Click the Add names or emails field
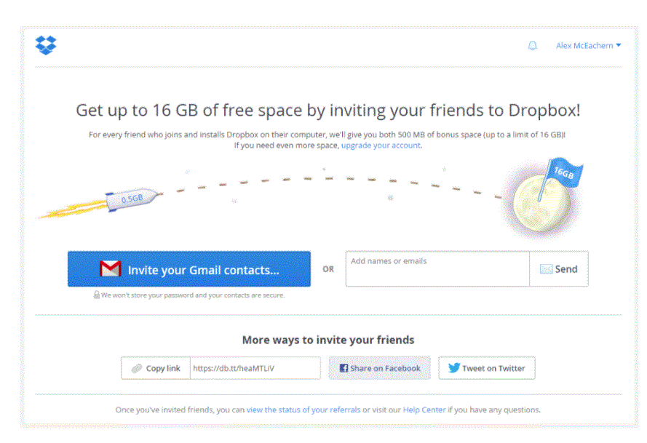Image resolution: width=647 pixels, height=443 pixels. click(x=437, y=269)
